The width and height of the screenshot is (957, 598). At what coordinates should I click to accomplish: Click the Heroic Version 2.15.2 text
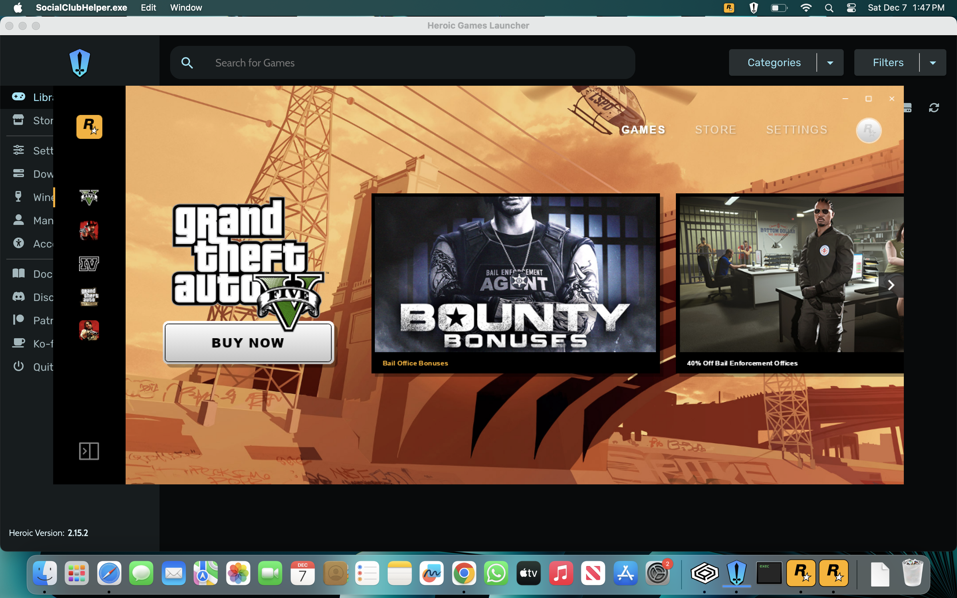(49, 533)
